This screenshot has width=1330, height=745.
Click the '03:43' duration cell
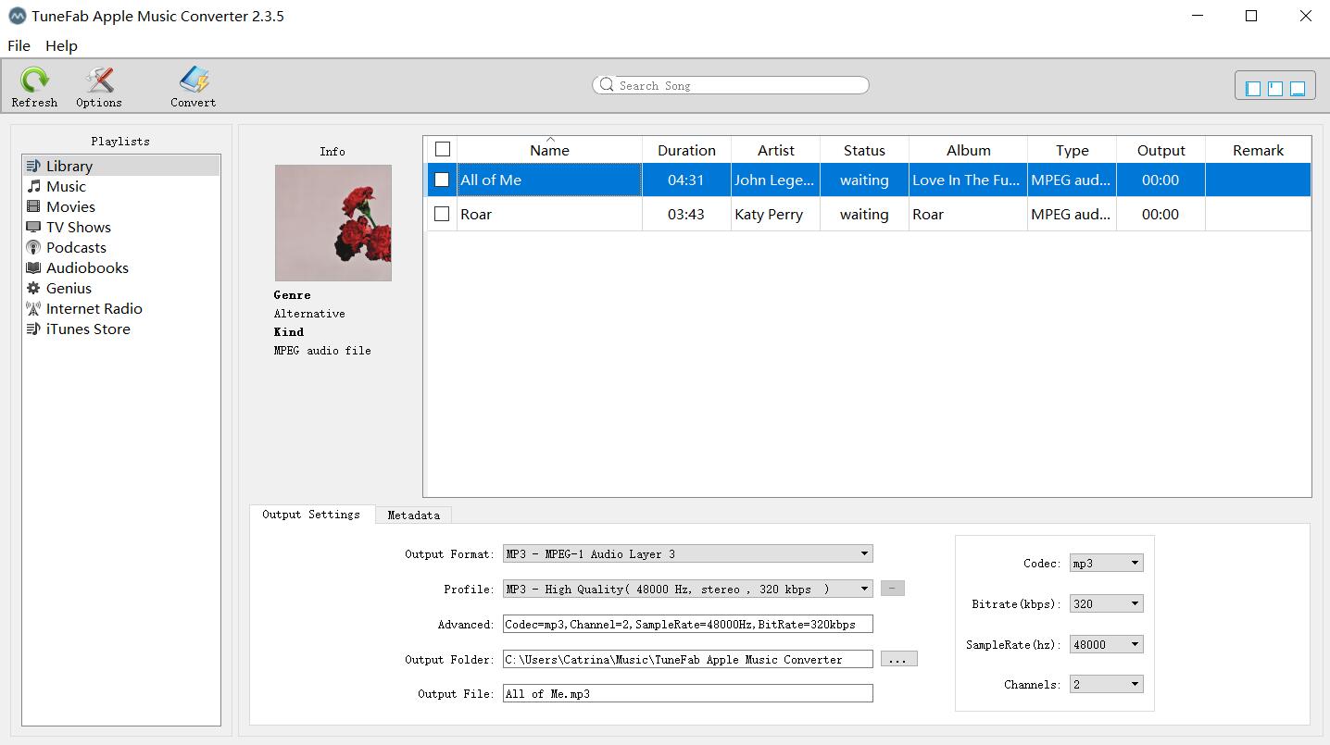click(686, 214)
